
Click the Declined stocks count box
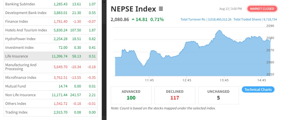(175, 95)
